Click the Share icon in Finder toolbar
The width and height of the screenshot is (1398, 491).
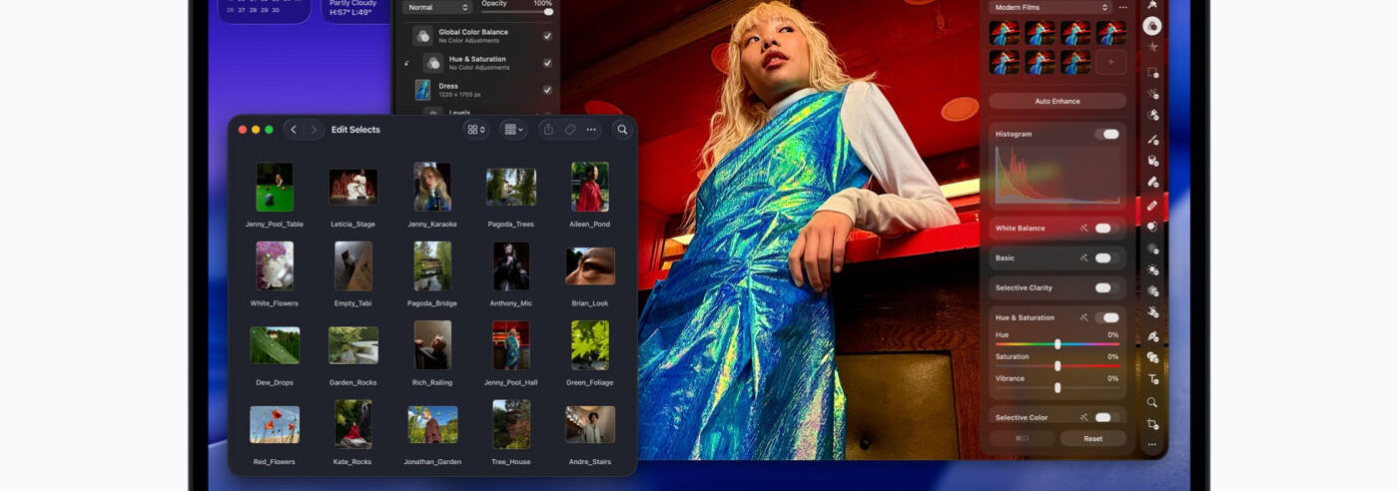548,130
